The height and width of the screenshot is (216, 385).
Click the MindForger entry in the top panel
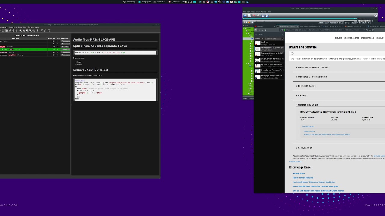click(x=130, y=2)
